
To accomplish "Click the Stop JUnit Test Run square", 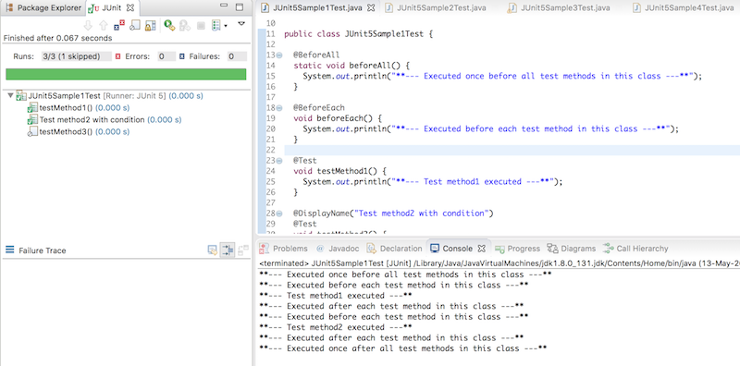I will tap(201, 26).
